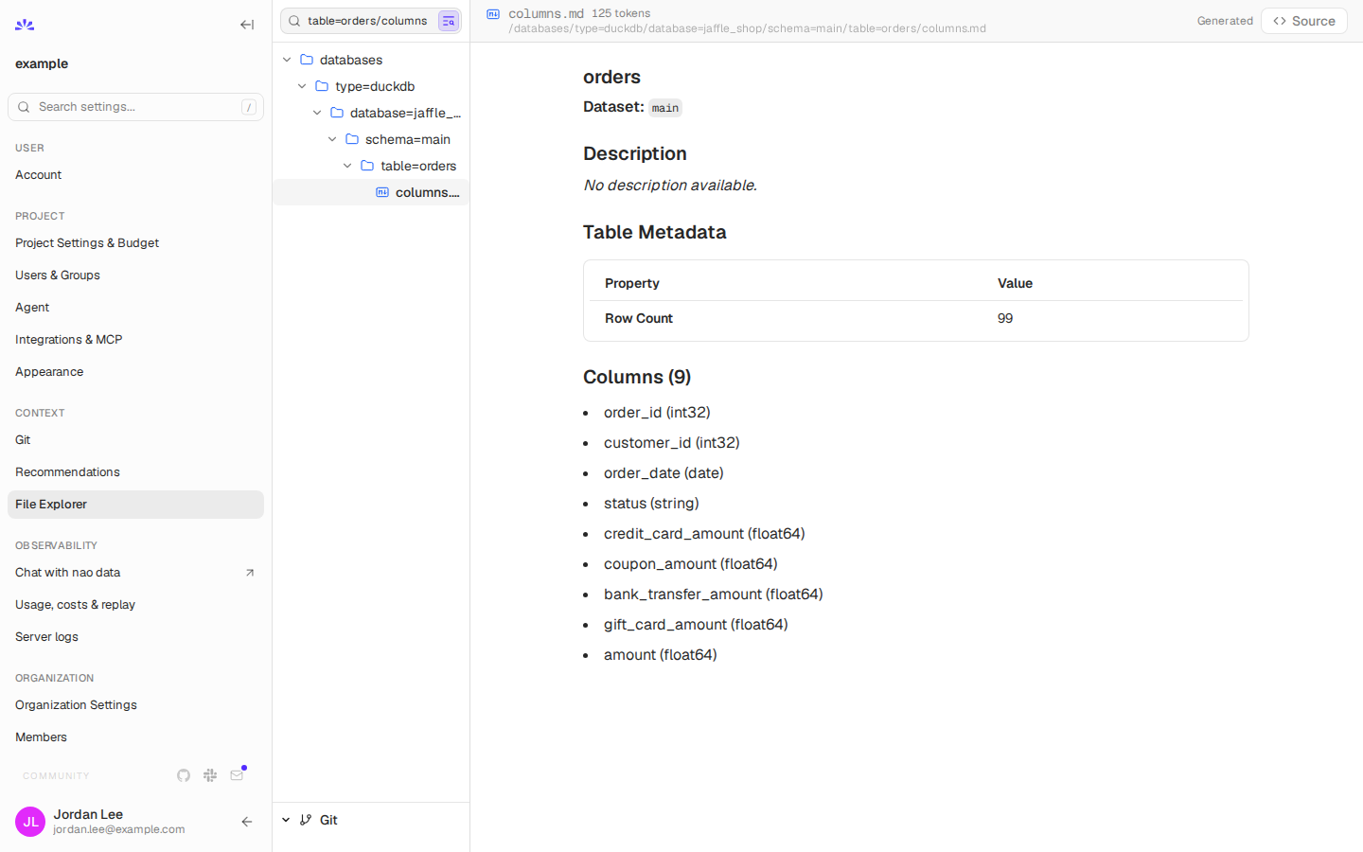Open Usage, costs & replay

[x=135, y=605]
